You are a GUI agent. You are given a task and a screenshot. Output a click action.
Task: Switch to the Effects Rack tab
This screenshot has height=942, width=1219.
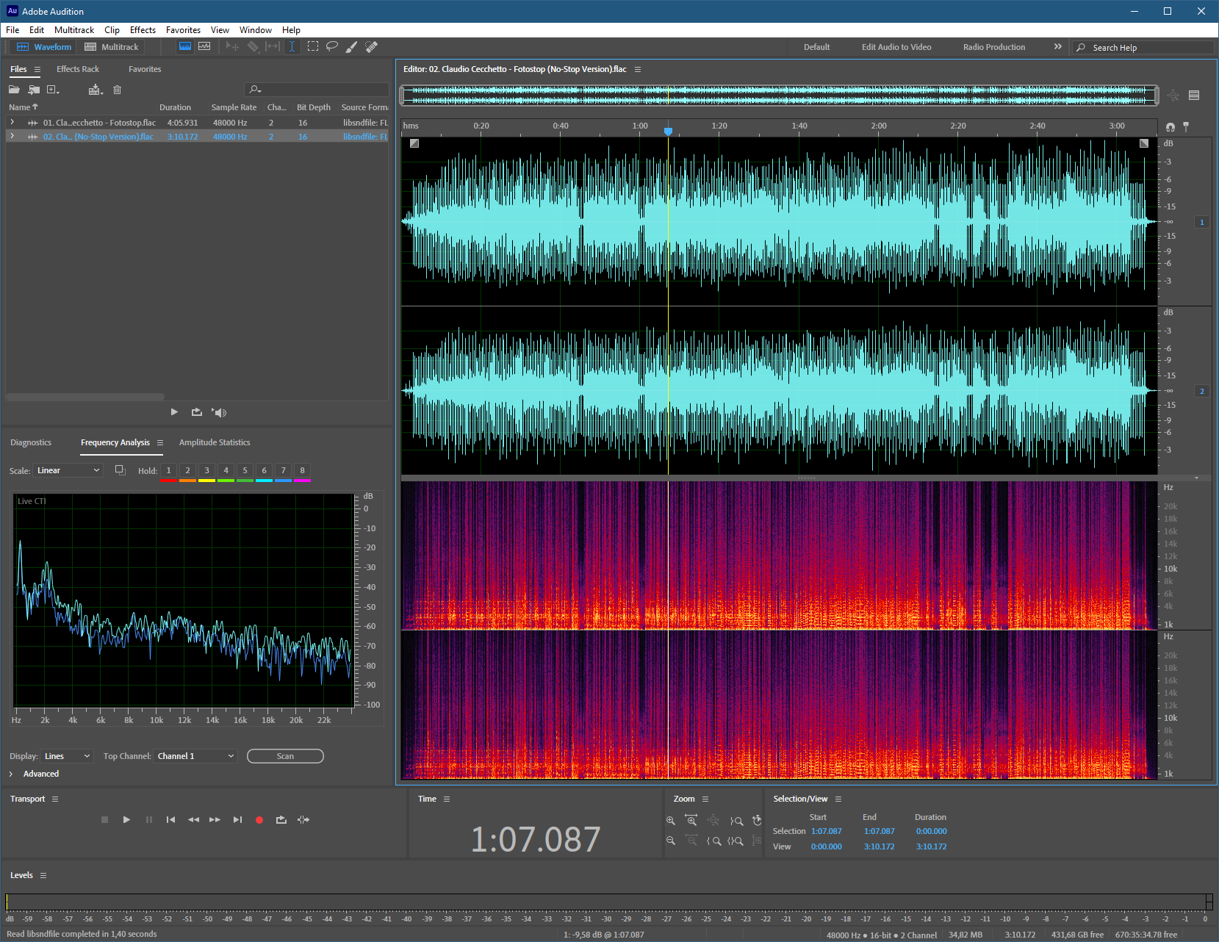78,69
